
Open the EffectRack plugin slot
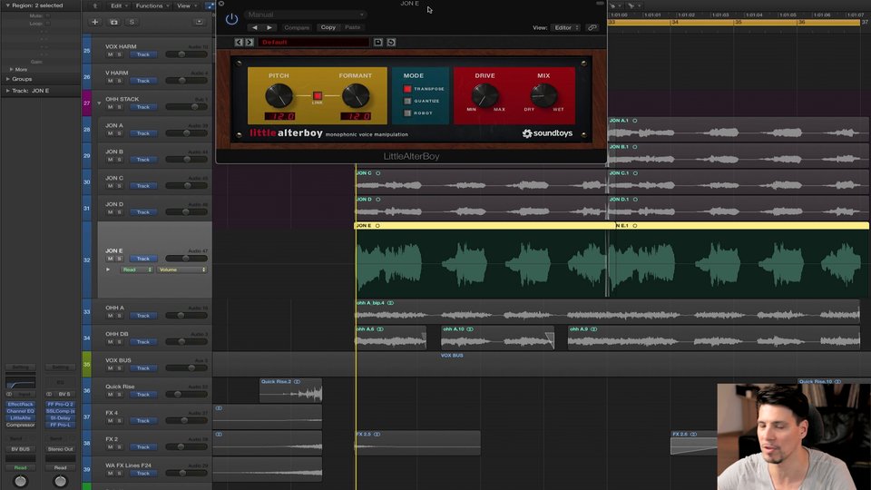coord(21,405)
